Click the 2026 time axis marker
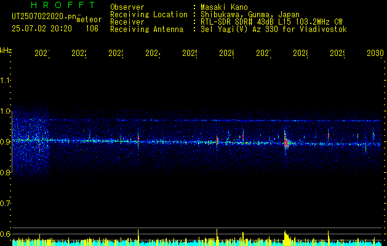This screenshot has height=246, width=387. (227, 53)
